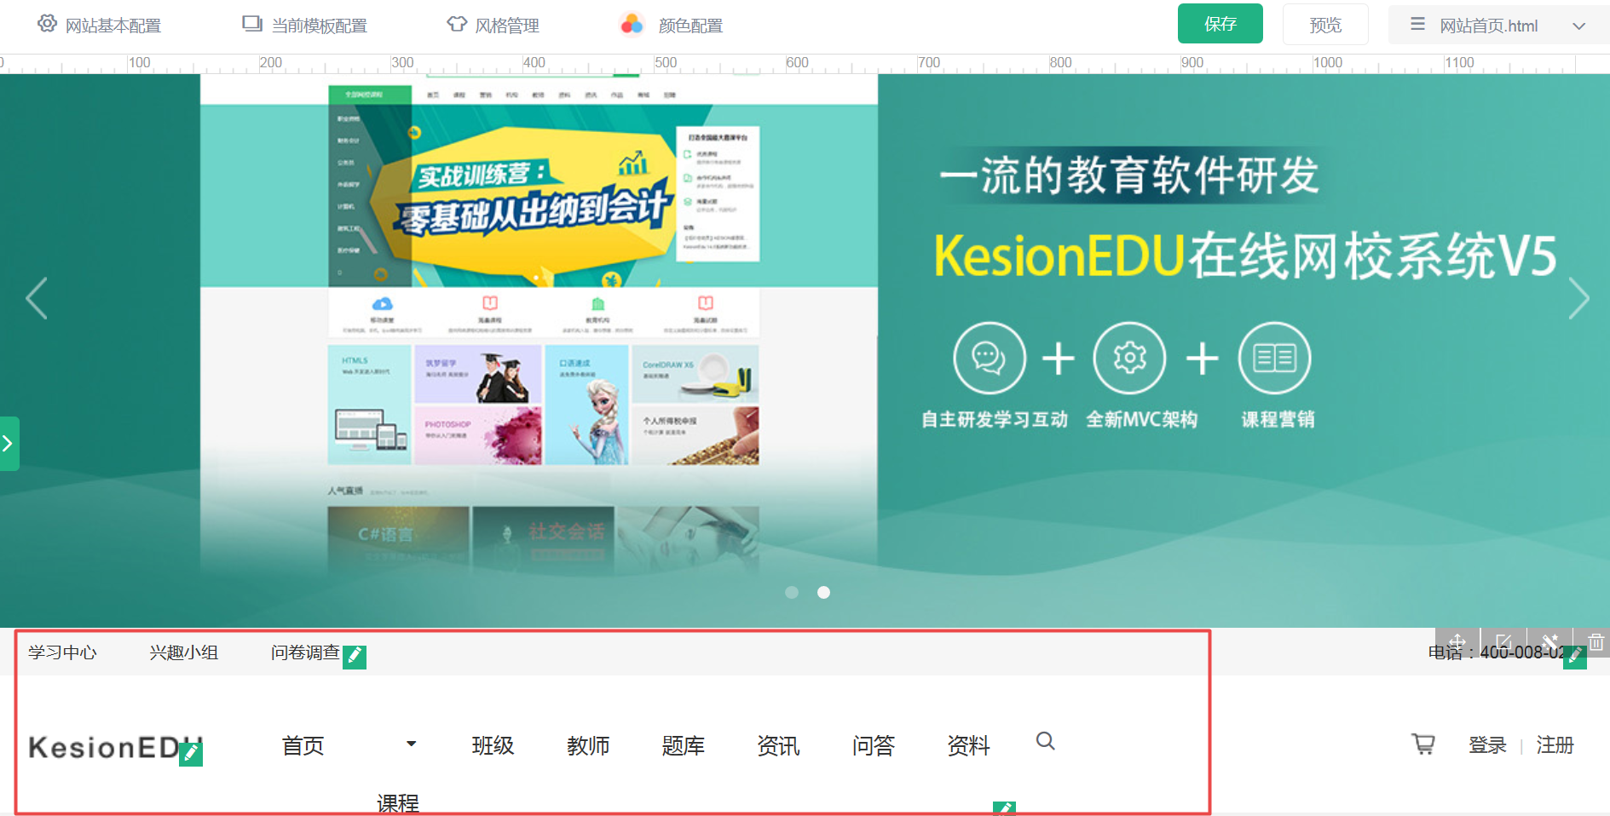Toggle editing of 问卷调查 with the pencil icon

[355, 656]
